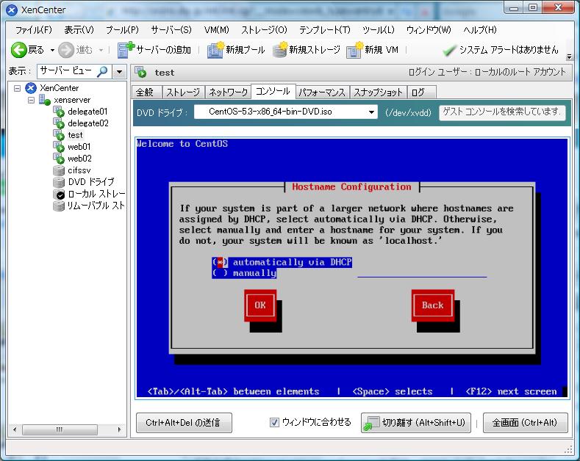Click the xenserver host icon in tree
The height and width of the screenshot is (461, 580).
pos(44,100)
